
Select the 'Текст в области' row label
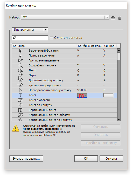(x=39, y=100)
